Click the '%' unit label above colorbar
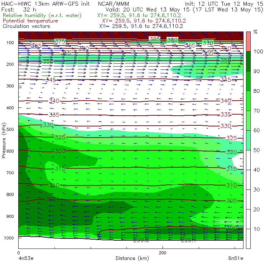 tap(255, 32)
